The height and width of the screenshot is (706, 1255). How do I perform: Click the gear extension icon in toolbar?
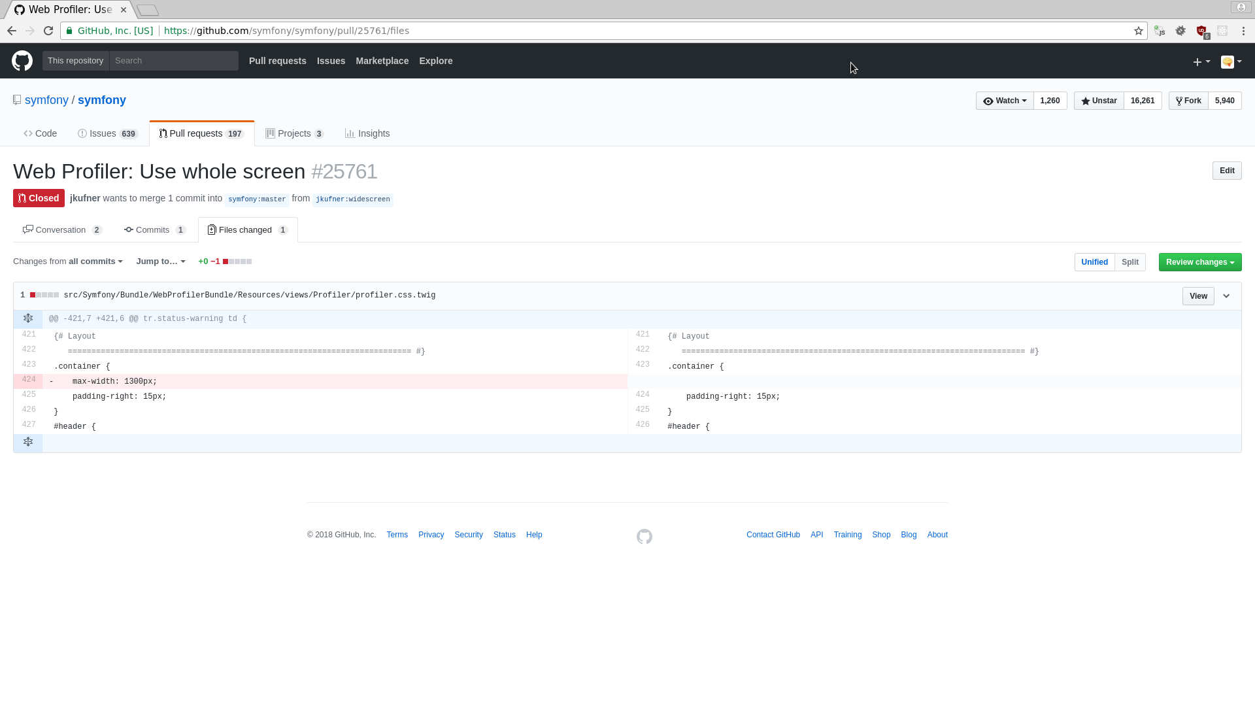[x=1180, y=31]
